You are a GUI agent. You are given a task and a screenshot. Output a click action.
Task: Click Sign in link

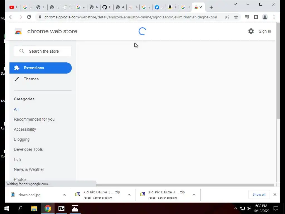[x=265, y=31]
